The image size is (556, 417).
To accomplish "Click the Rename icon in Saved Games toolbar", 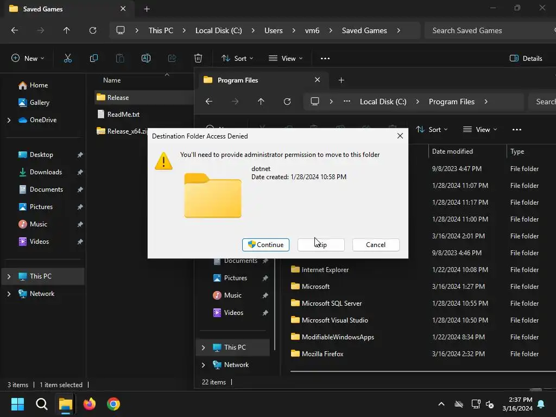I will [146, 58].
